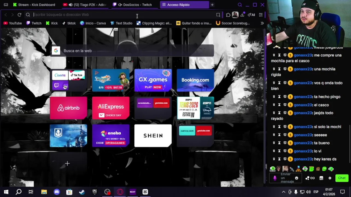
Task: Open the Booking.com speed dial tile
Action: click(195, 80)
